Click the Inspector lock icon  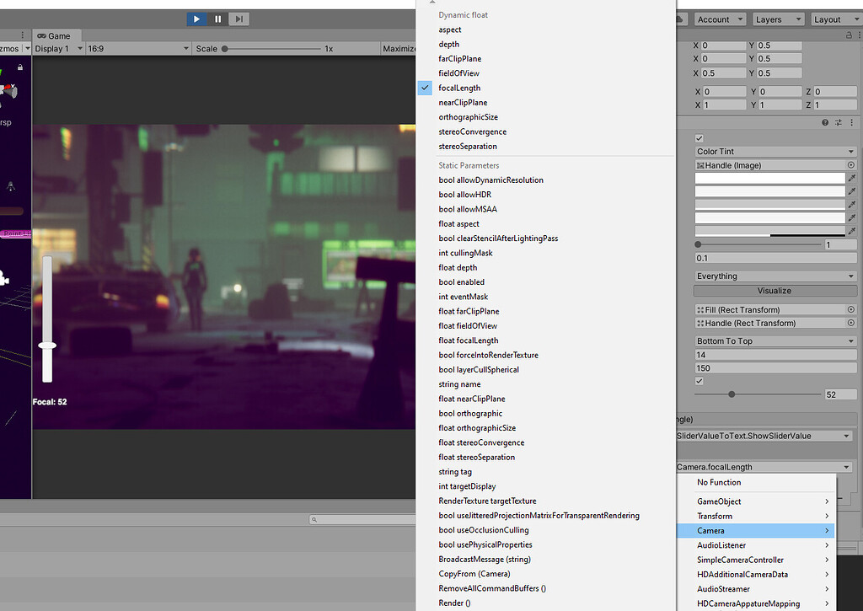pyautogui.click(x=849, y=35)
